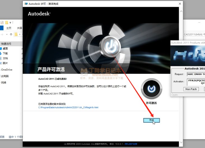The width and height of the screenshot is (205, 148).
Task: Click the new folder icon in quick access toolbar
Action: tap(6, 23)
